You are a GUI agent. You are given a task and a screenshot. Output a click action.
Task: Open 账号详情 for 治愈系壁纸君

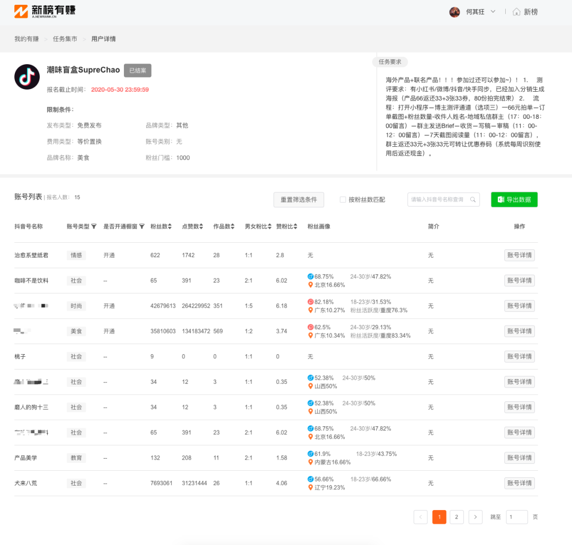(519, 255)
